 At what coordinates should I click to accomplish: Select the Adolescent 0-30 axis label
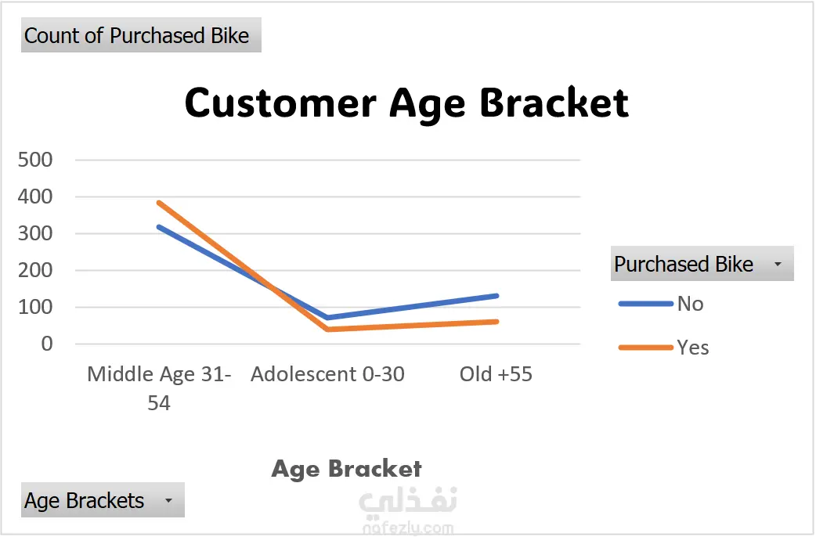327,374
